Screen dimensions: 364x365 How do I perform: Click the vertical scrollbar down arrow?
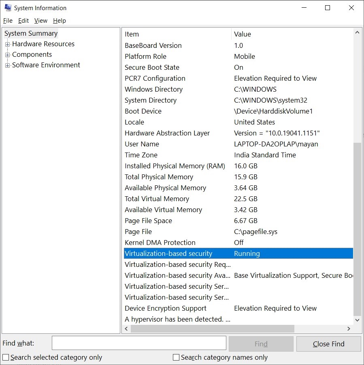(x=357, y=320)
